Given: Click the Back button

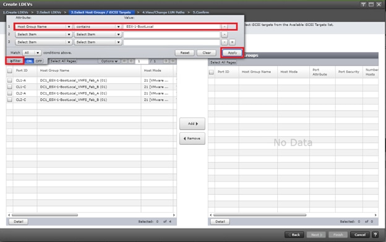Looking at the screenshot, I should click(x=294, y=235).
